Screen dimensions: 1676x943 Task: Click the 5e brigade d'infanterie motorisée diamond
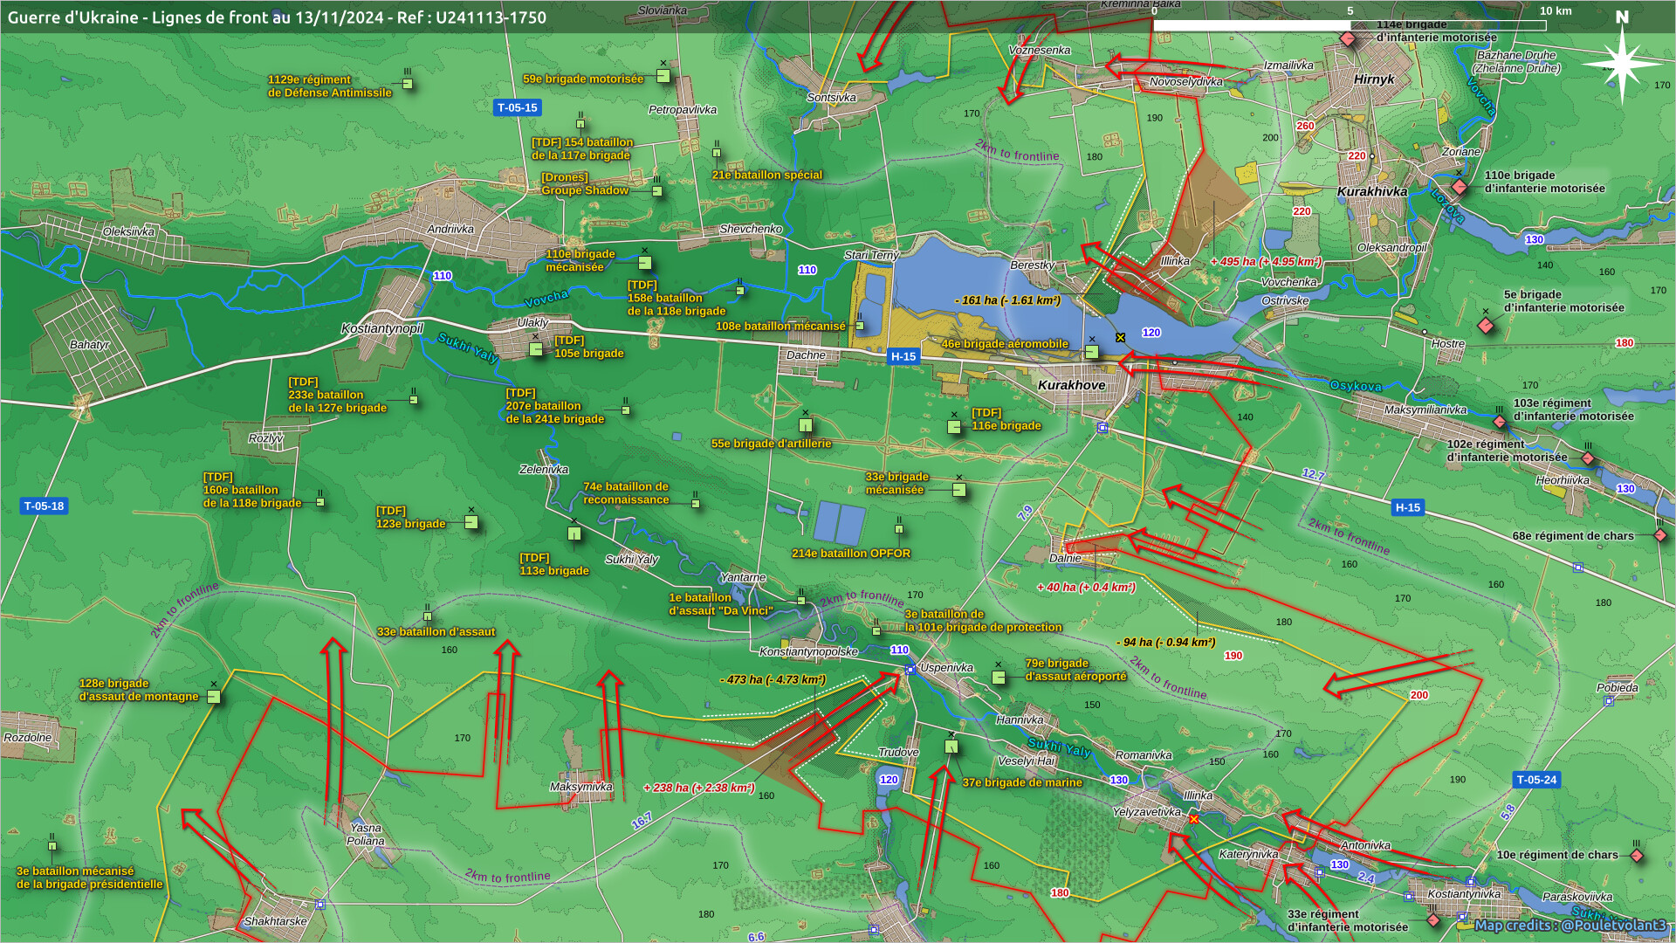(x=1486, y=325)
